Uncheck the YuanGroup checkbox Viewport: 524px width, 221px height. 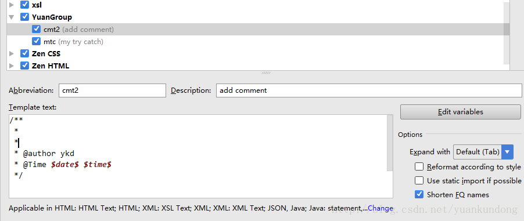point(24,17)
